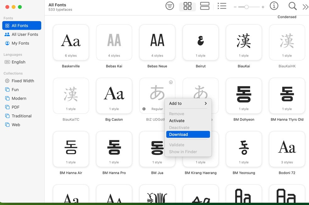Show font information with the info icon
The width and height of the screenshot is (309, 205).
pyautogui.click(x=274, y=6)
